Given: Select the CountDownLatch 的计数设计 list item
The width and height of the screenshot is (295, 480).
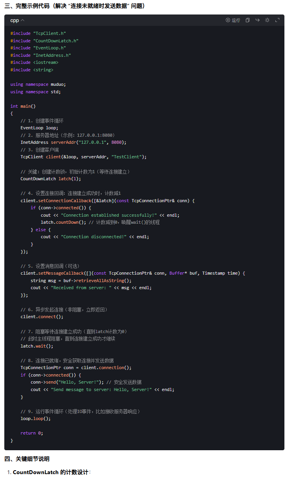Looking at the screenshot, I should 51,472.
